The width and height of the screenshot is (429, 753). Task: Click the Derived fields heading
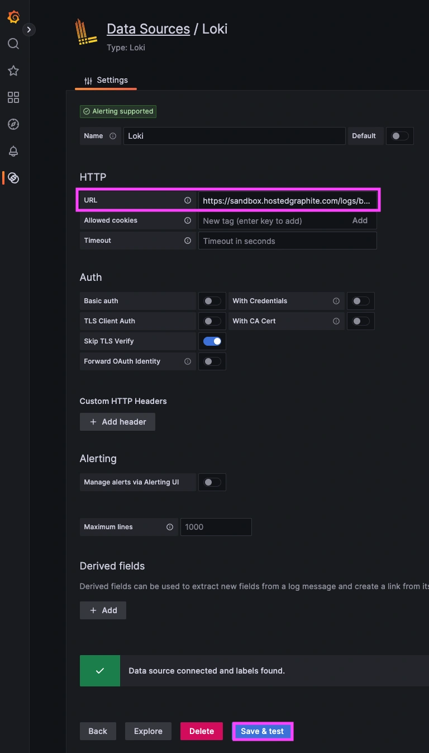click(x=112, y=566)
